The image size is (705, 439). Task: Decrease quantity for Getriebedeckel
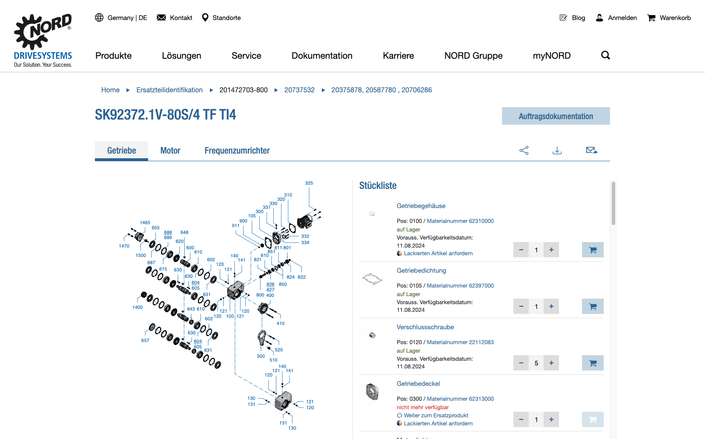click(521, 419)
